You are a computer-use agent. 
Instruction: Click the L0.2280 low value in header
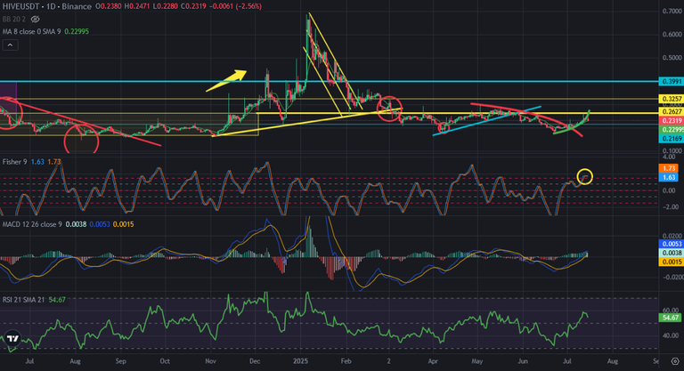(x=165, y=6)
